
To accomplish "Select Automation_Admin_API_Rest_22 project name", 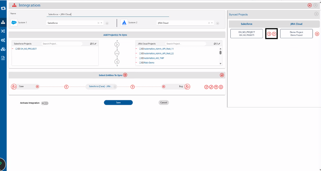I will [159, 53].
